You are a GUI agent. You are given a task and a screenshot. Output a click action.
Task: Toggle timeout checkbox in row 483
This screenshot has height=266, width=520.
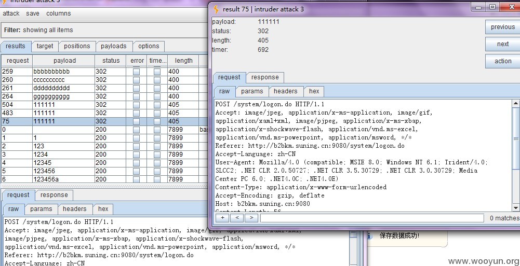[x=157, y=113]
